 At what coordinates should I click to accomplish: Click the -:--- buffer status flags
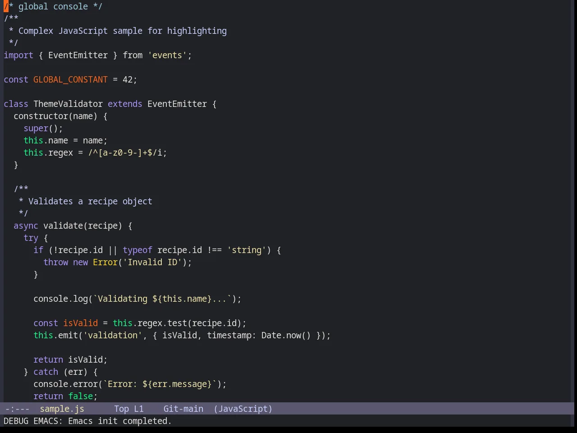(17, 409)
